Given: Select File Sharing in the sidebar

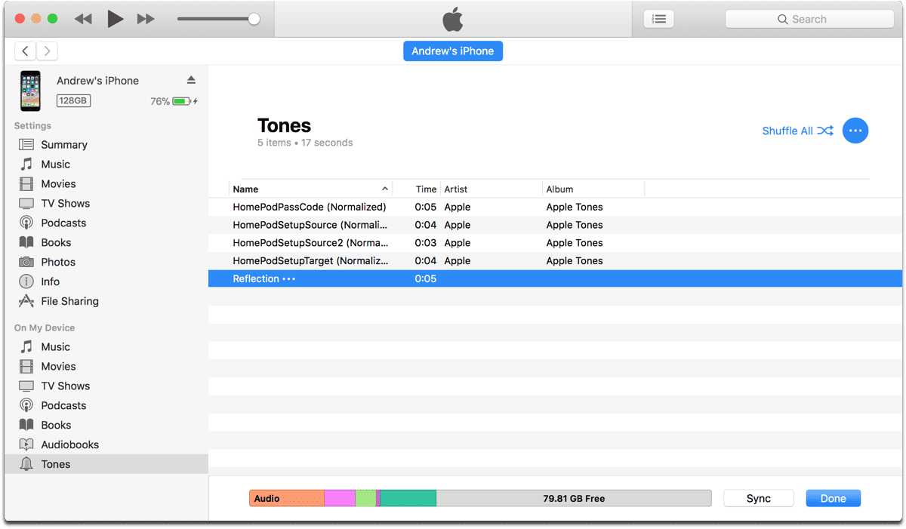Looking at the screenshot, I should point(69,301).
